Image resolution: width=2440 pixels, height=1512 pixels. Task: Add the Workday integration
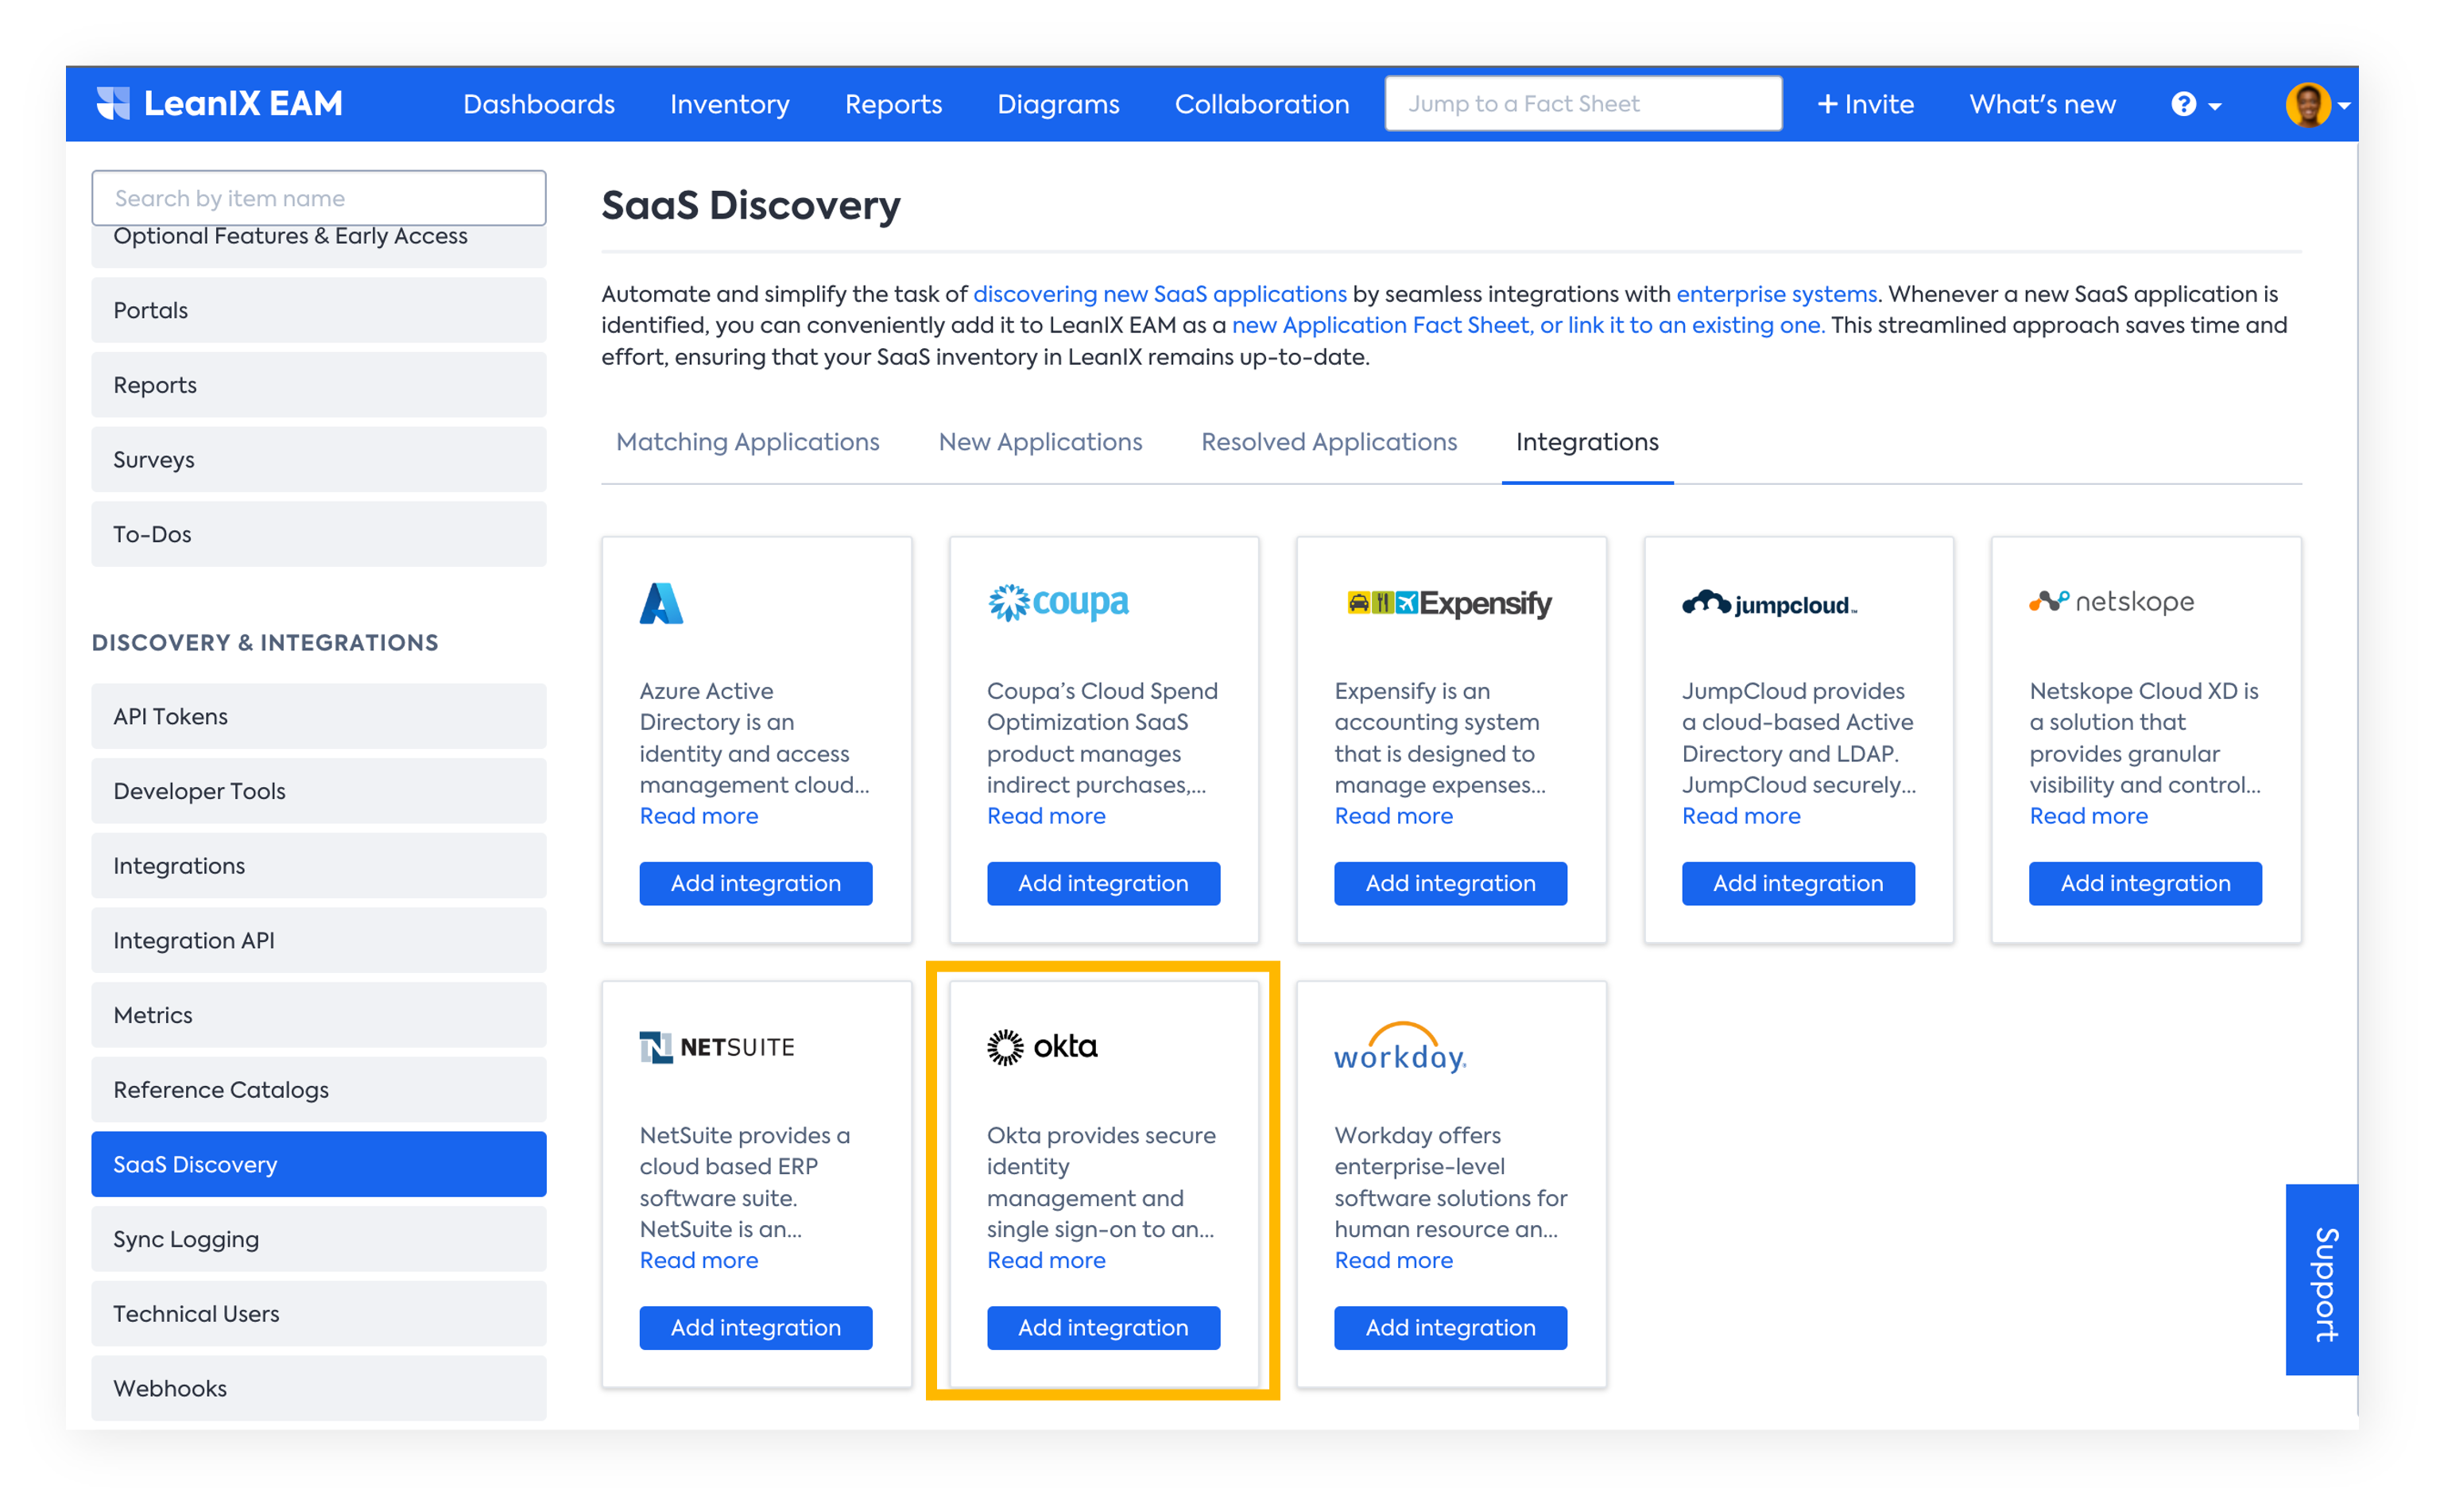point(1450,1327)
